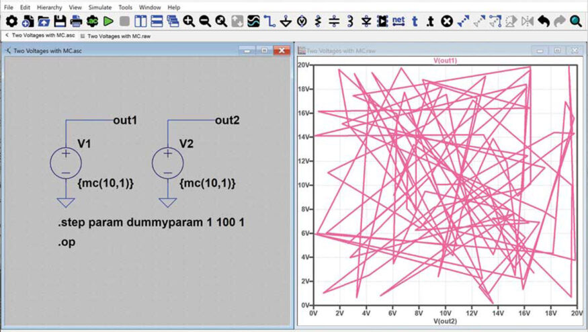Open the Simulate menu

coord(100,7)
